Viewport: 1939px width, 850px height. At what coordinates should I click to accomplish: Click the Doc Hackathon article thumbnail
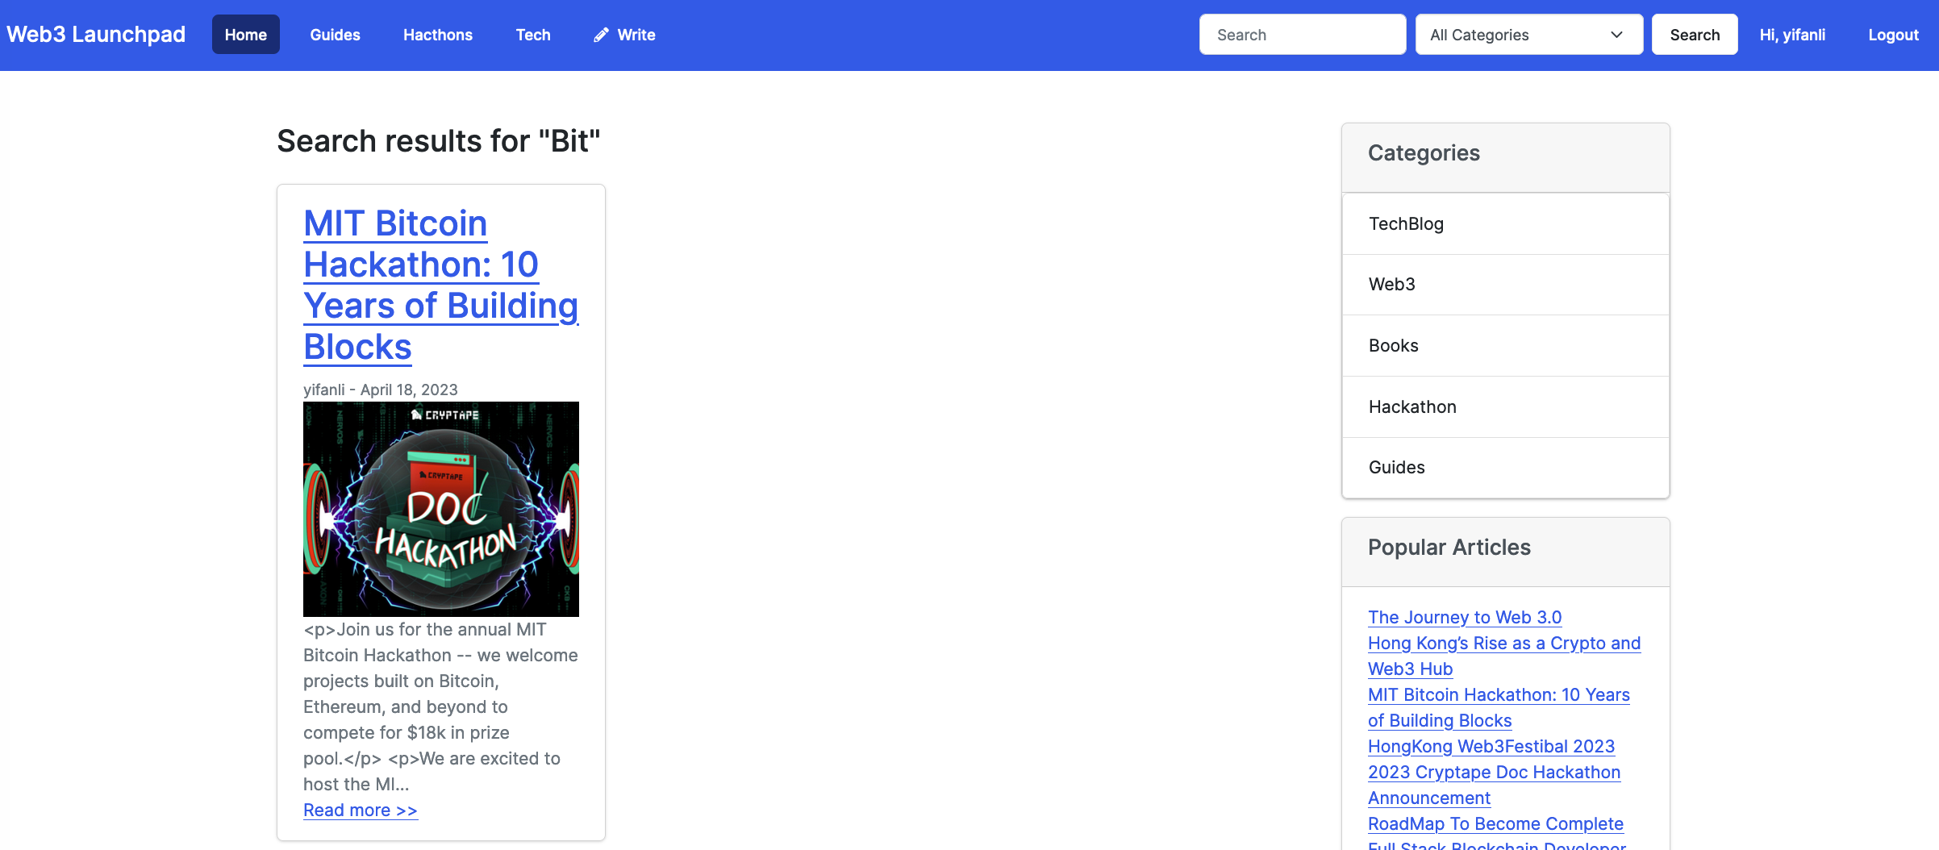pos(441,509)
